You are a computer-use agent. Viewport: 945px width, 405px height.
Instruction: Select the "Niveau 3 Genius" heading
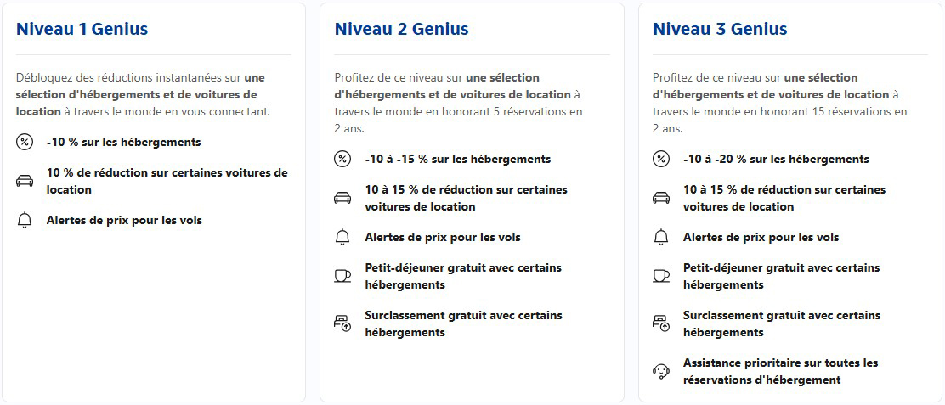[720, 29]
